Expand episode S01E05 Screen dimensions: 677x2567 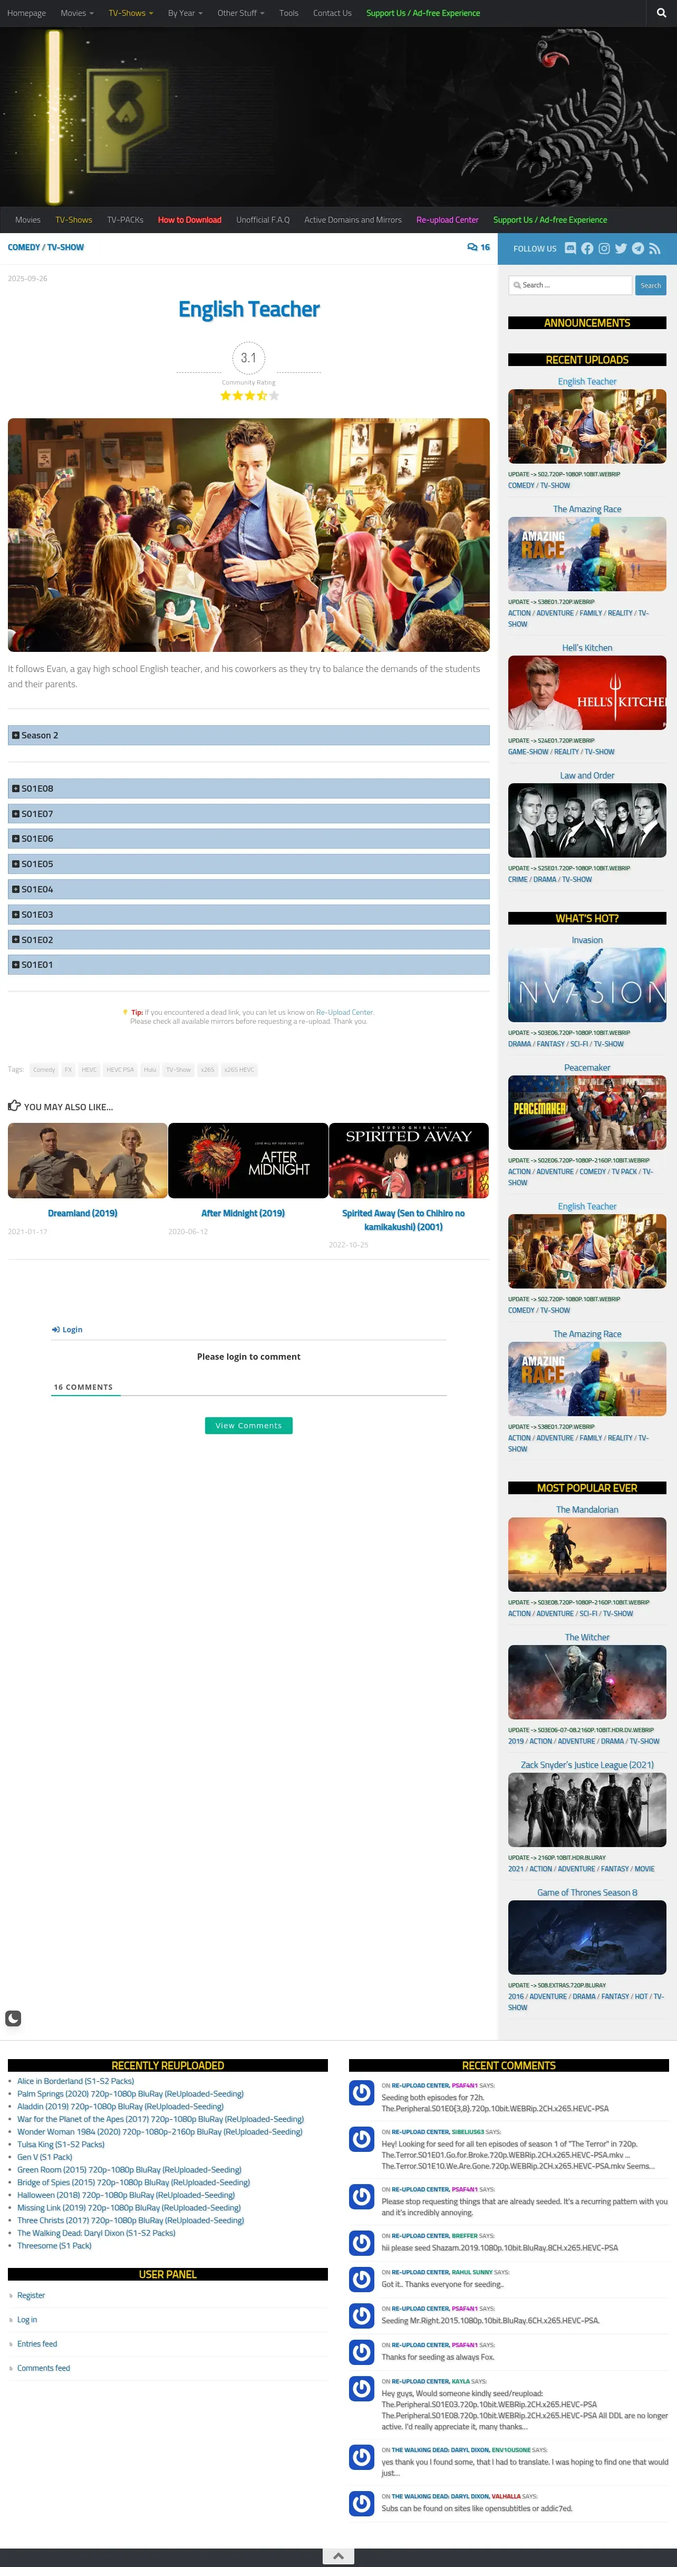[x=249, y=864]
